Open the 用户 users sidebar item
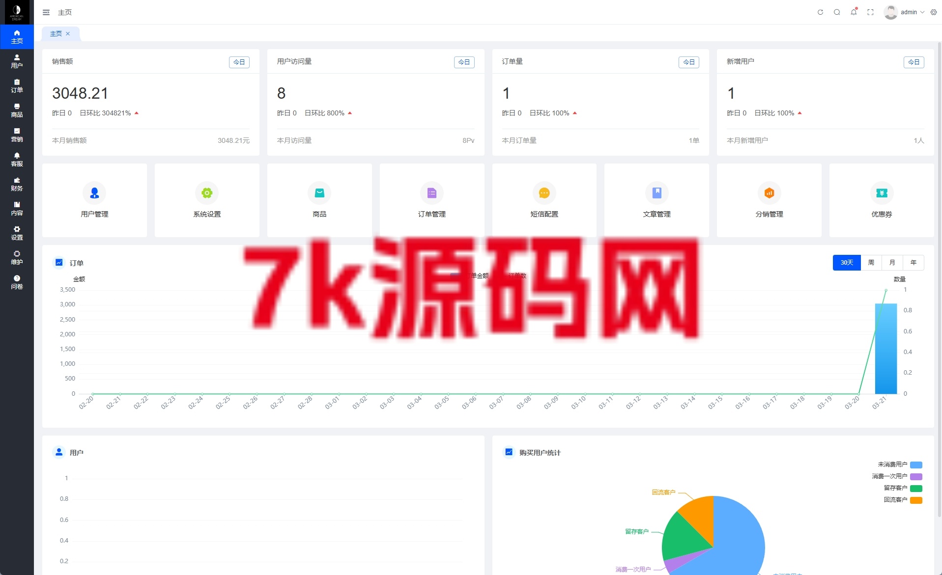This screenshot has height=575, width=942. [17, 61]
